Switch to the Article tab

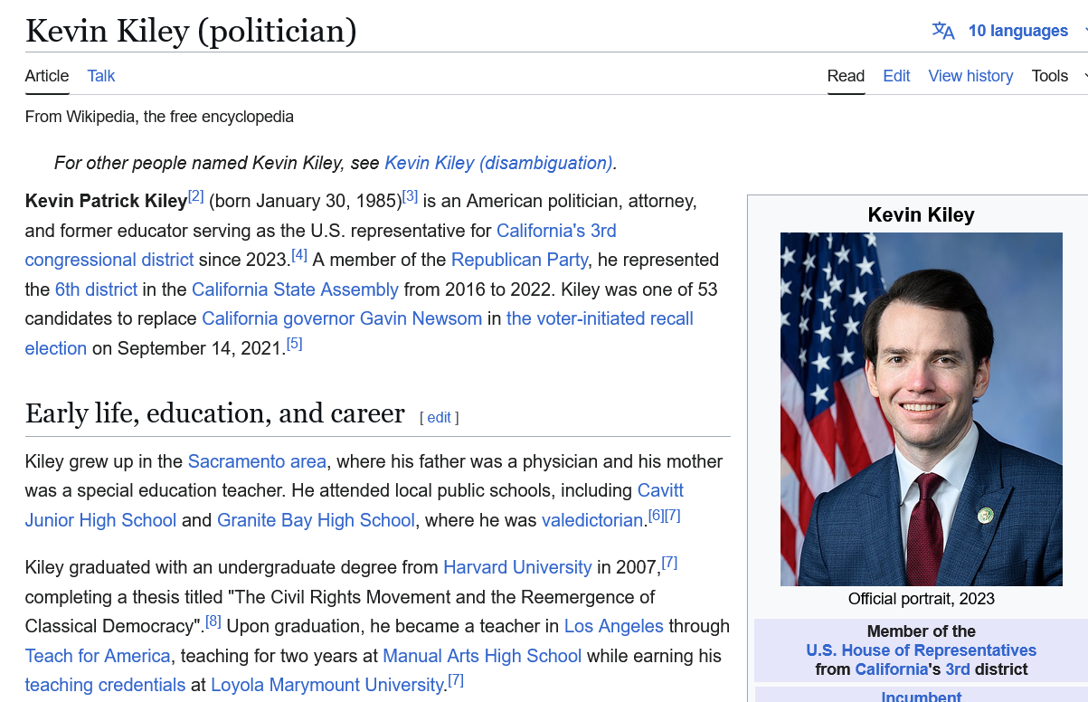[x=47, y=76]
